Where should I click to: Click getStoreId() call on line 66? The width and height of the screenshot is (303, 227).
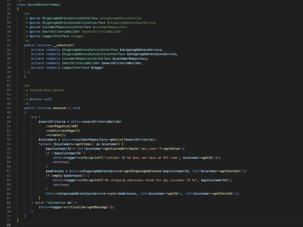[x=225, y=194]
